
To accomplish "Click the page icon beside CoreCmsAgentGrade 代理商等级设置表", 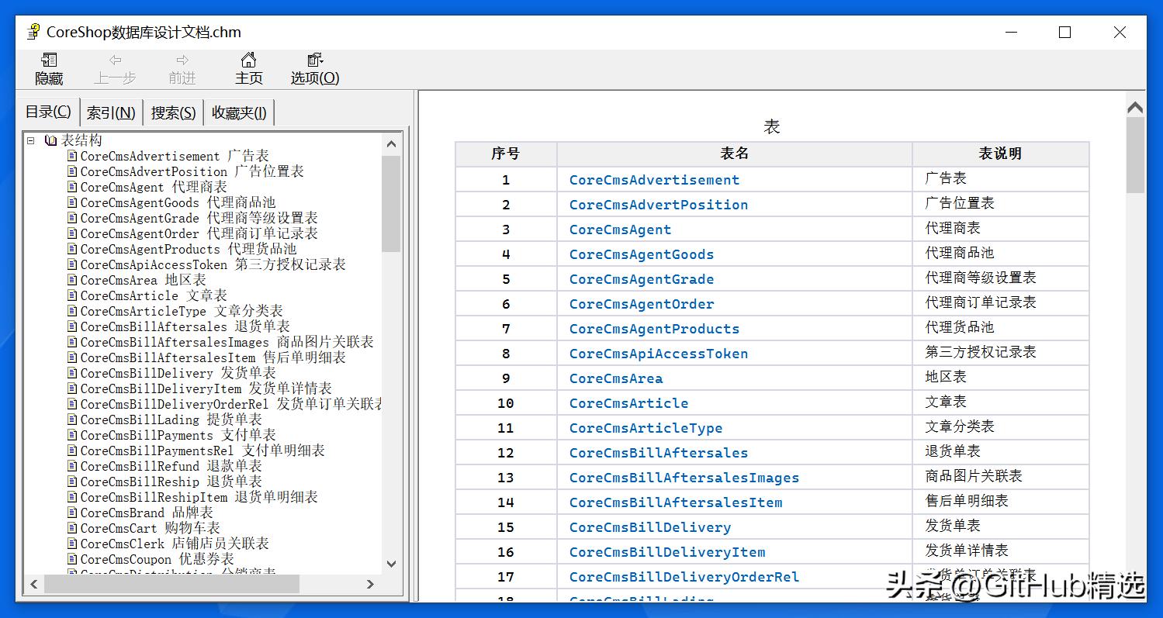I will (x=73, y=218).
